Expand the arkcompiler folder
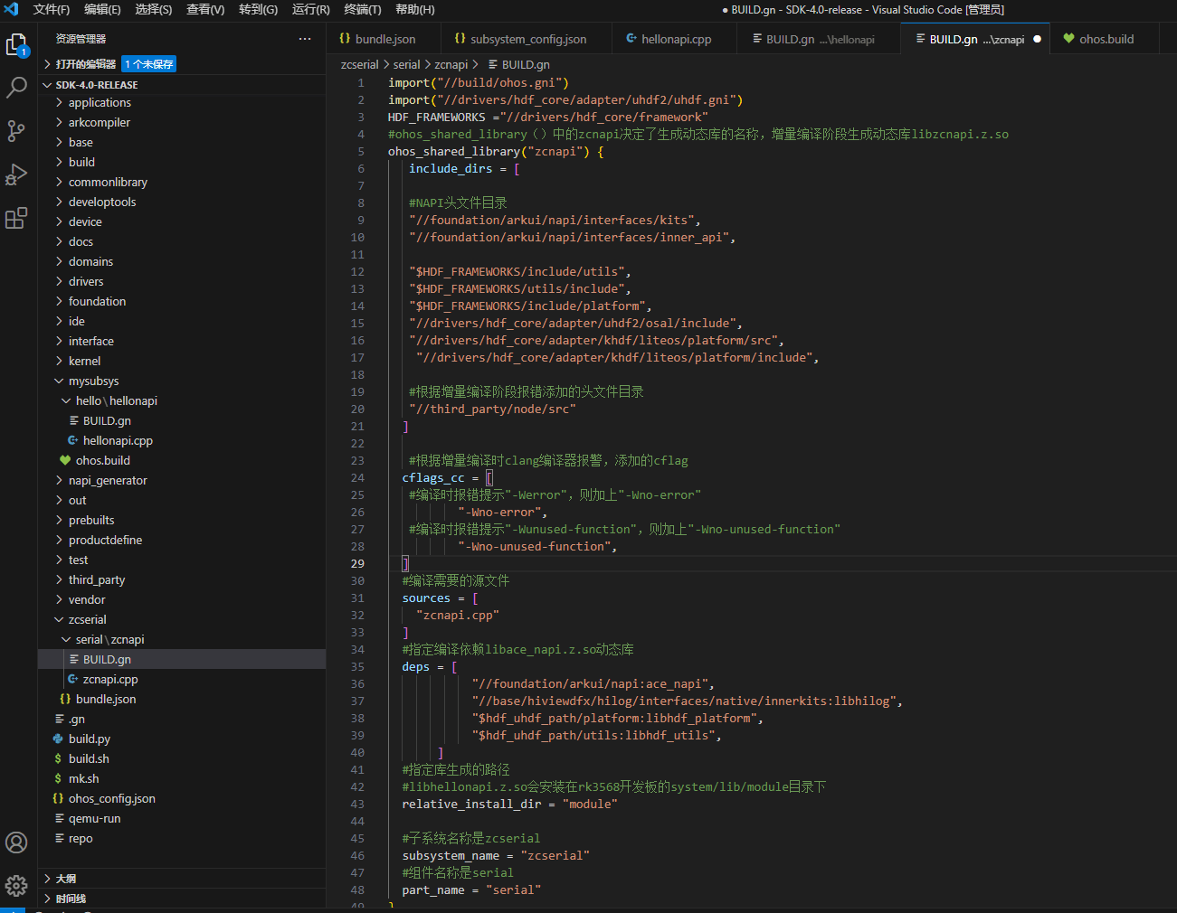 point(181,122)
